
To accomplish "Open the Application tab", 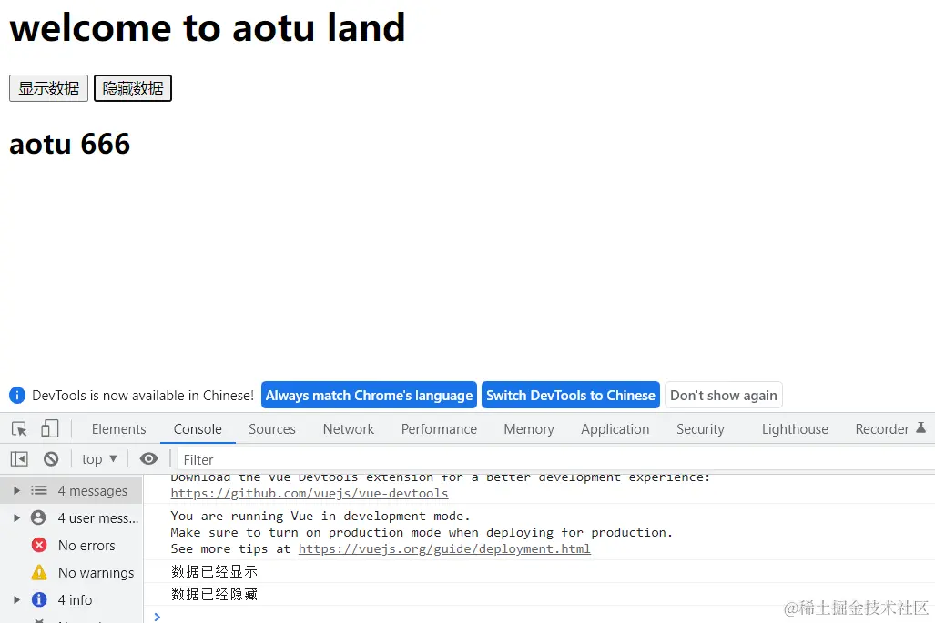I will (x=615, y=429).
